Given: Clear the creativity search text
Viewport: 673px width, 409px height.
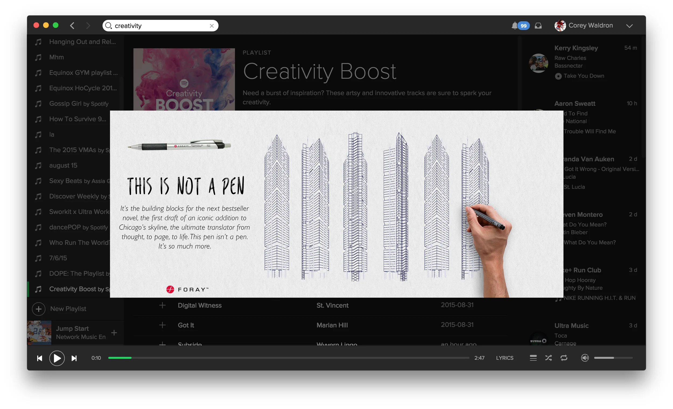Looking at the screenshot, I should [212, 26].
